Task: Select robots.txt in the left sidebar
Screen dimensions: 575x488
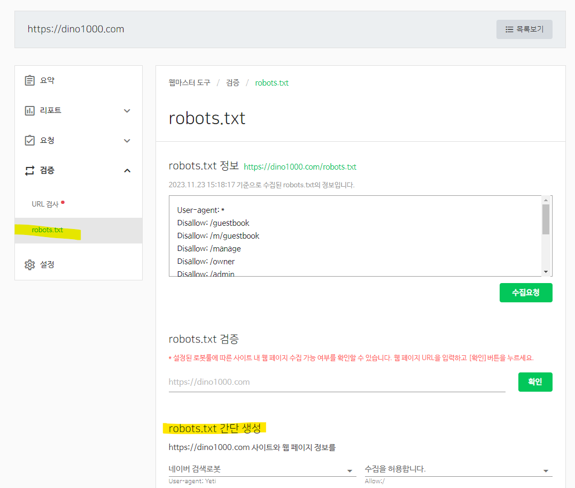Action: point(47,230)
